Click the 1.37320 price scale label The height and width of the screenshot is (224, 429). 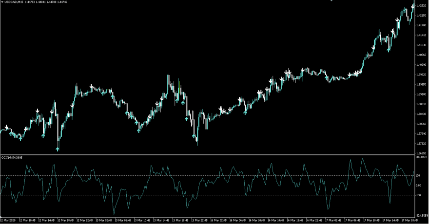pos(422,144)
